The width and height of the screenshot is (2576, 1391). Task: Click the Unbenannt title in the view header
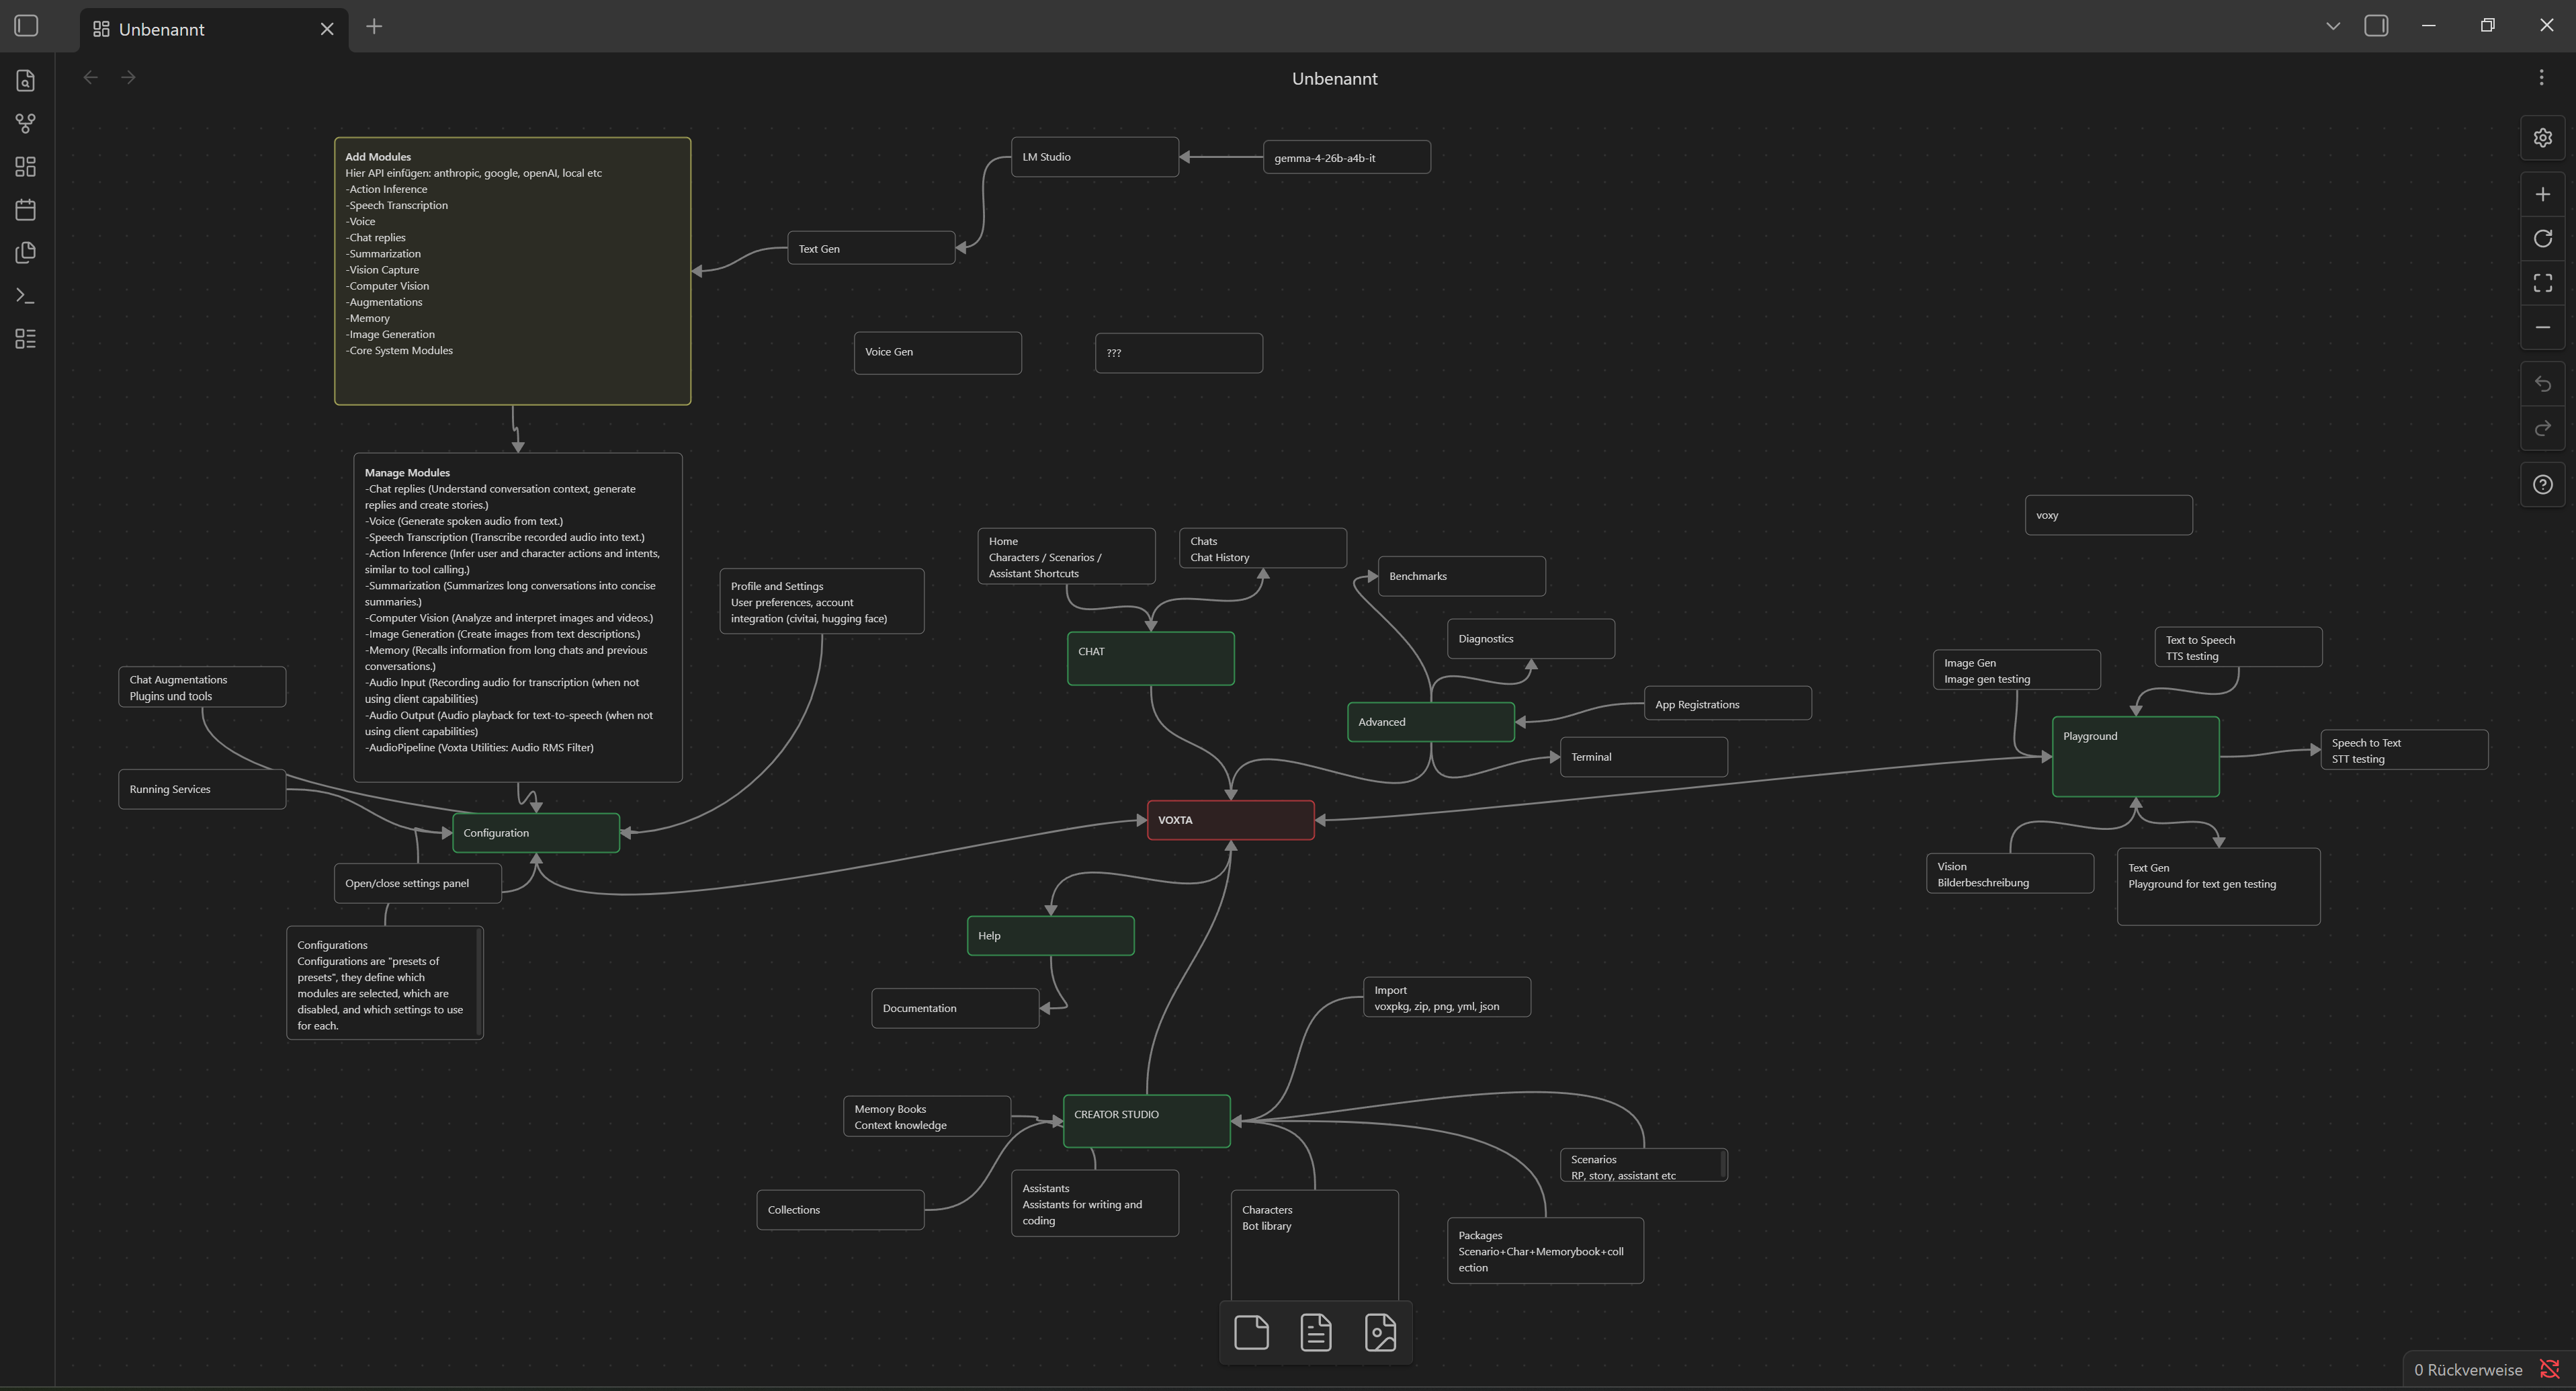[x=1334, y=78]
